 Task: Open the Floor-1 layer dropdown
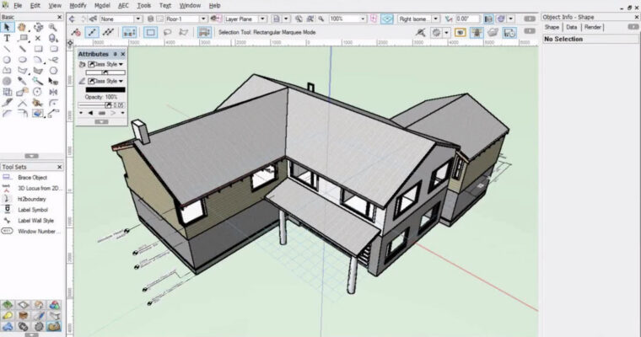(x=186, y=19)
